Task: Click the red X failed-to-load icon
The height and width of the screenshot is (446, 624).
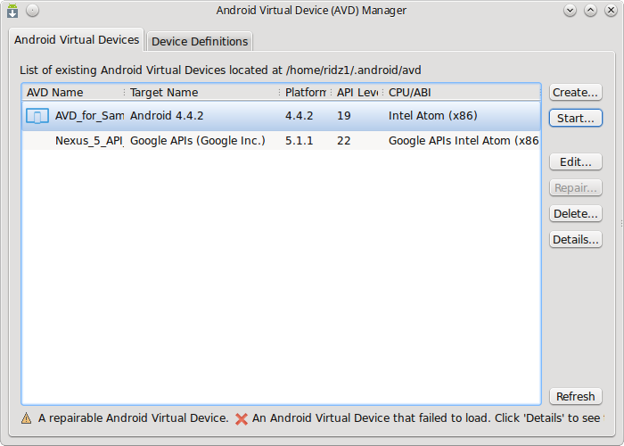Action: click(241, 417)
